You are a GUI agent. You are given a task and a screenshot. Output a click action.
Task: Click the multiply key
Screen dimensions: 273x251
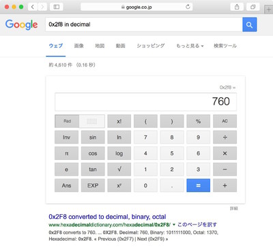click(225, 153)
